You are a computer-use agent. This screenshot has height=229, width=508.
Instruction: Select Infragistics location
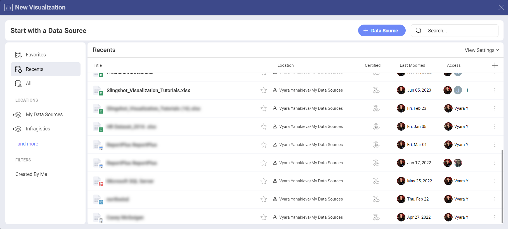[38, 129]
